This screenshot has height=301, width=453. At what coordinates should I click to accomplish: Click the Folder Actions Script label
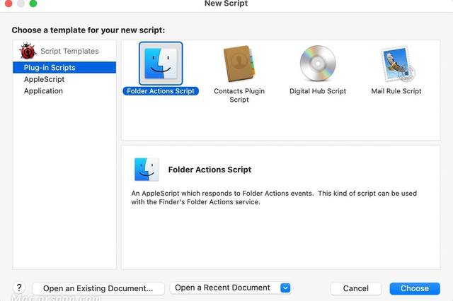(161, 91)
